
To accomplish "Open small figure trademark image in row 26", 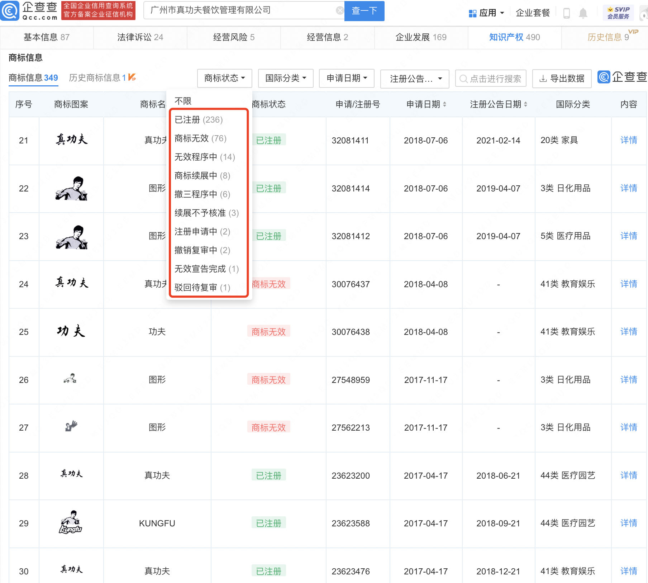I will (x=70, y=379).
